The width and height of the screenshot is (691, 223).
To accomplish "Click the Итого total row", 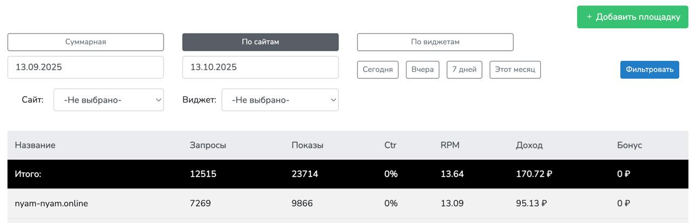I will [28, 174].
